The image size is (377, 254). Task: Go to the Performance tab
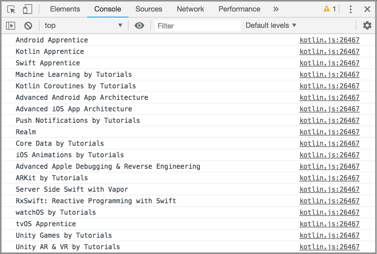pos(239,9)
